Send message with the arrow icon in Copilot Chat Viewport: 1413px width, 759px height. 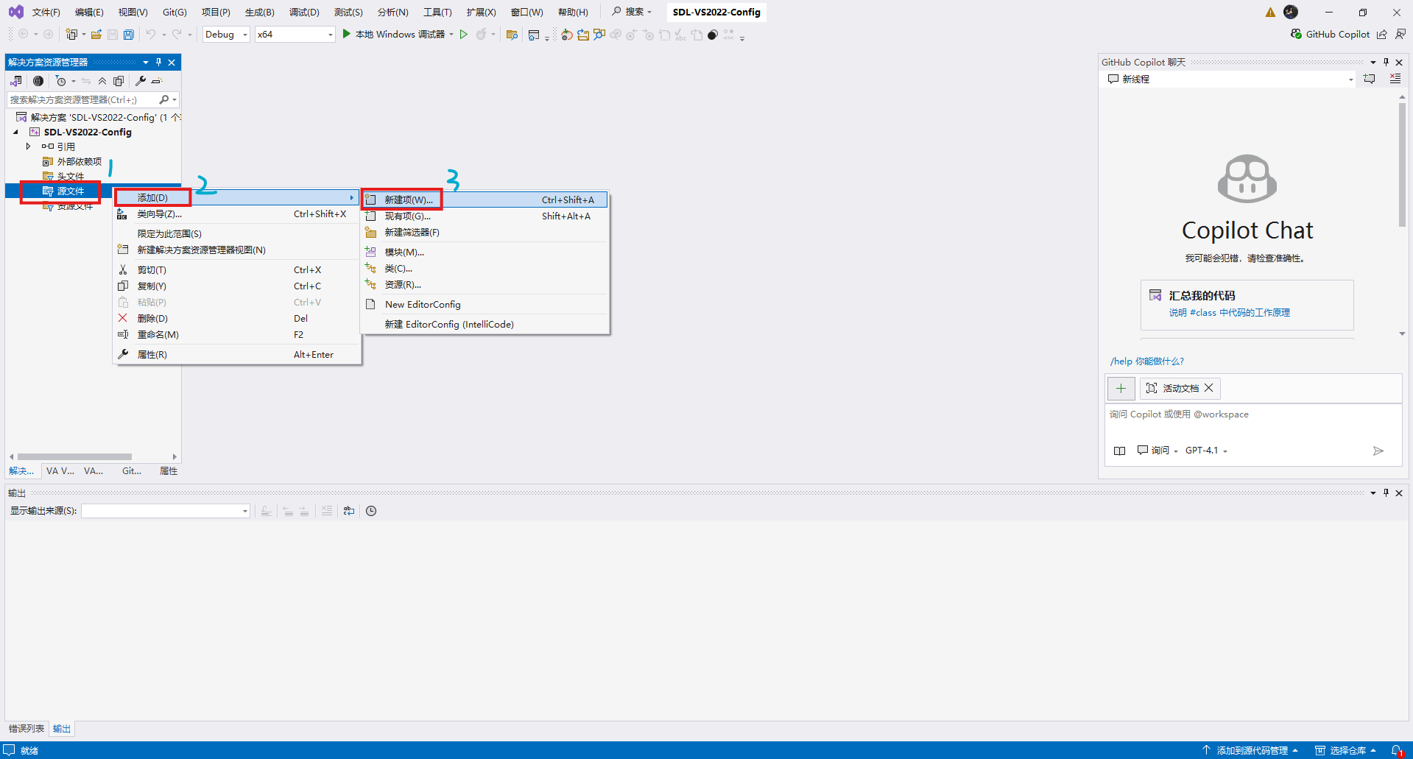pyautogui.click(x=1378, y=451)
